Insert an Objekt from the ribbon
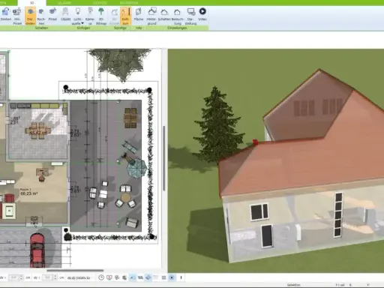The image size is (384, 288). [x=65, y=14]
